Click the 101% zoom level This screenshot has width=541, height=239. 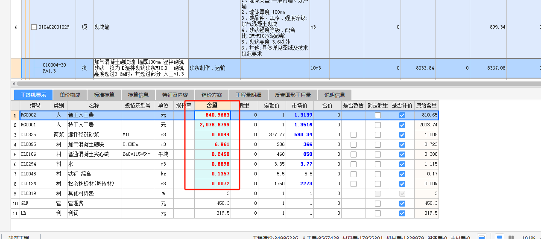528,237
